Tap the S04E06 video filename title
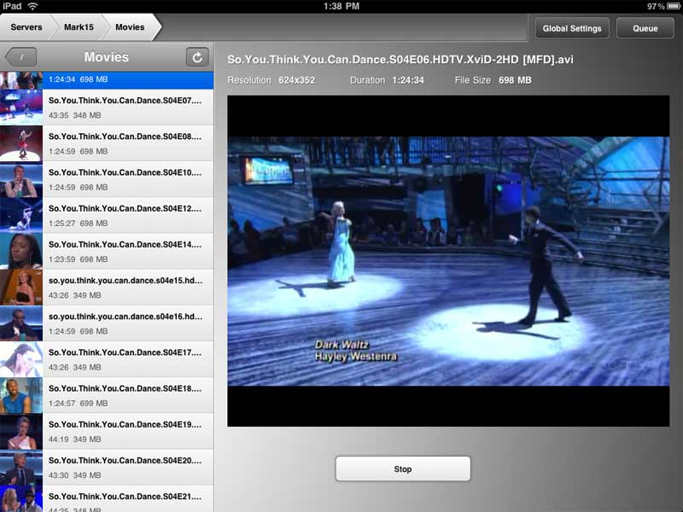 (400, 60)
